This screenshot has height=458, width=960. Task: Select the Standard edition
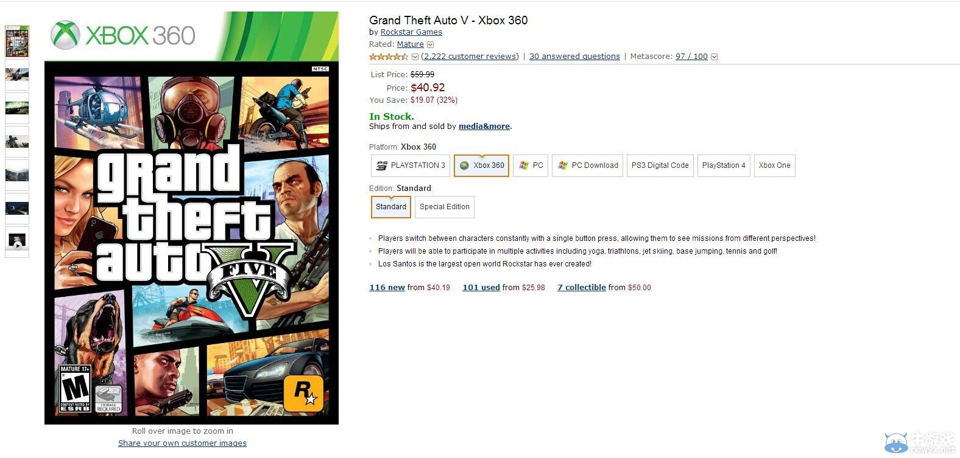coord(390,207)
